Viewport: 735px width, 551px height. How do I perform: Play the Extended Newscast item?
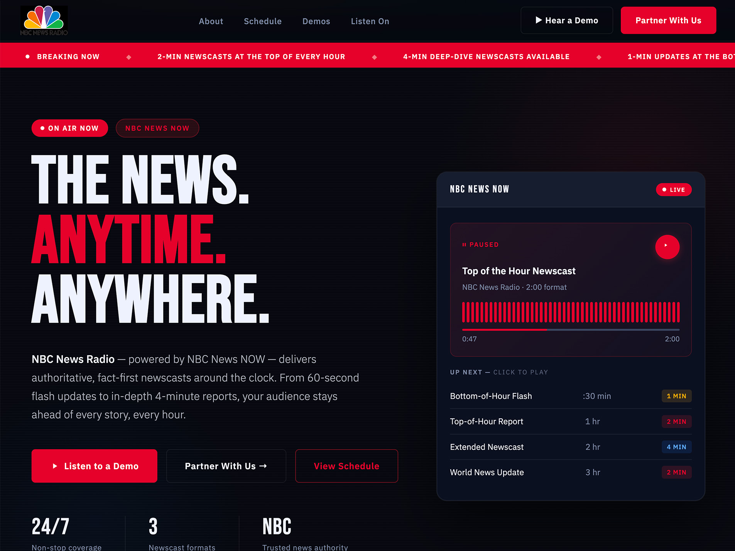[x=571, y=447]
